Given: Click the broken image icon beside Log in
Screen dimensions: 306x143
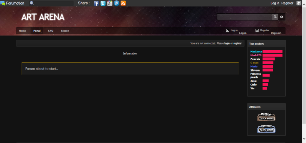Looking at the screenshot, I should tap(228, 30).
